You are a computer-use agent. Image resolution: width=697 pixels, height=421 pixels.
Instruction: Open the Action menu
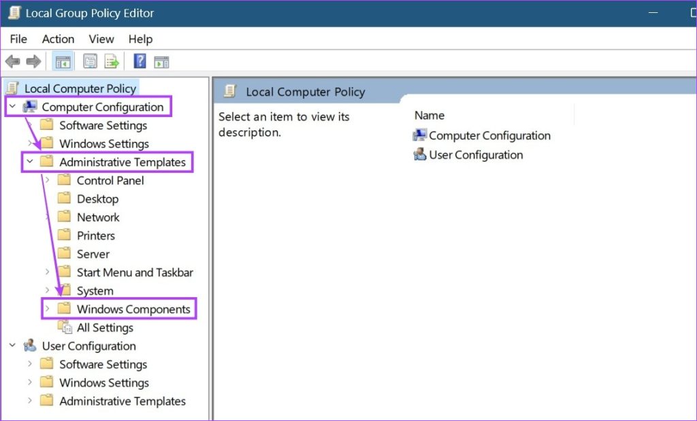(x=57, y=39)
